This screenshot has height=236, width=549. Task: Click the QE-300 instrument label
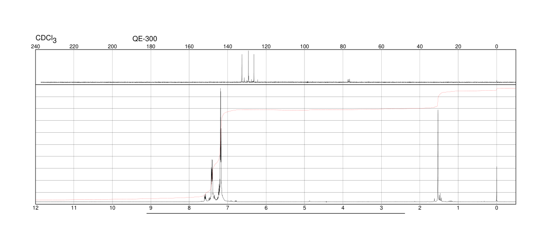(144, 39)
